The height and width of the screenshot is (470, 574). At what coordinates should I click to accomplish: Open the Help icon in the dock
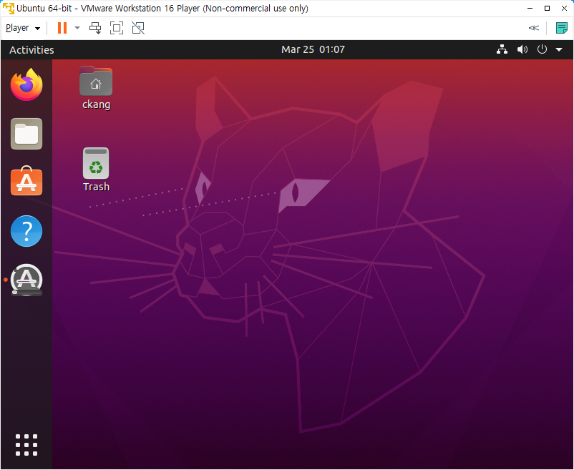pos(26,231)
